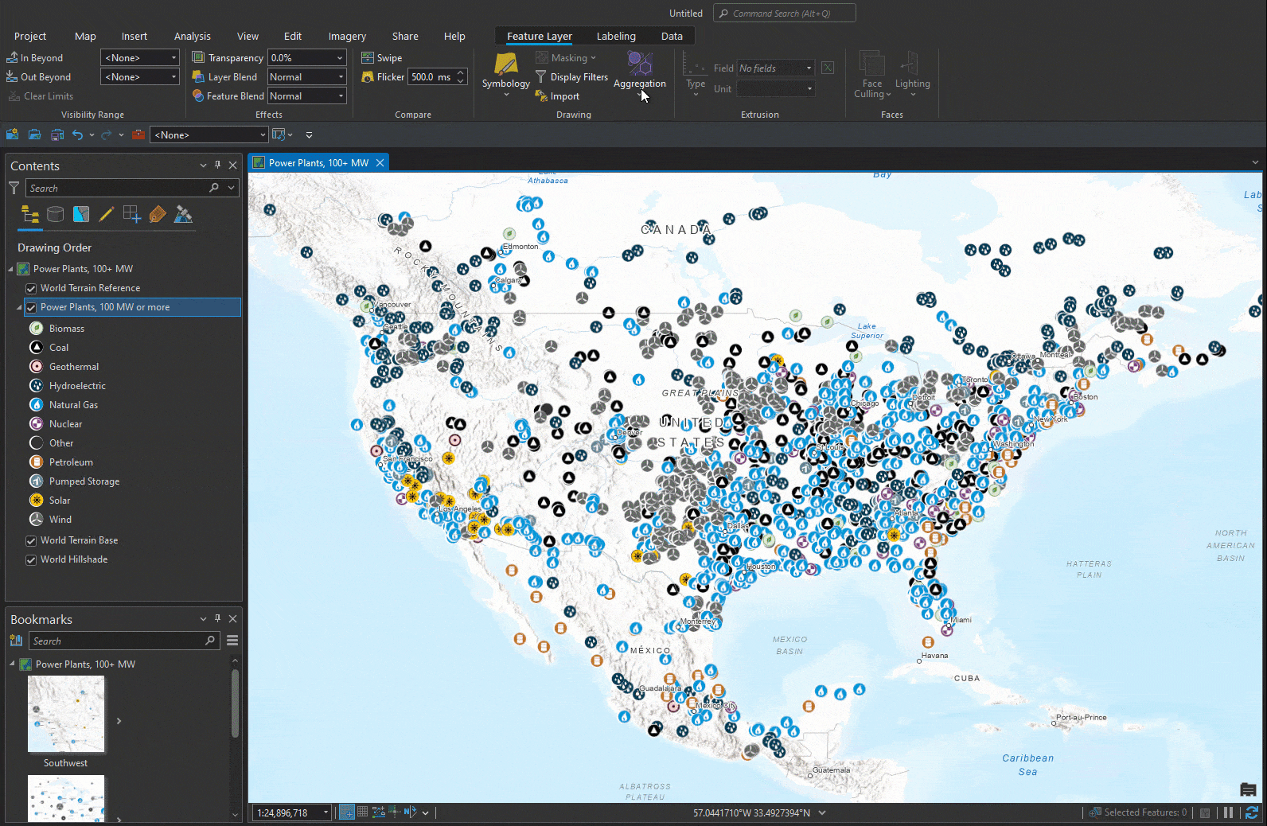
Task: Pause drawing in the status bar
Action: 1228,812
